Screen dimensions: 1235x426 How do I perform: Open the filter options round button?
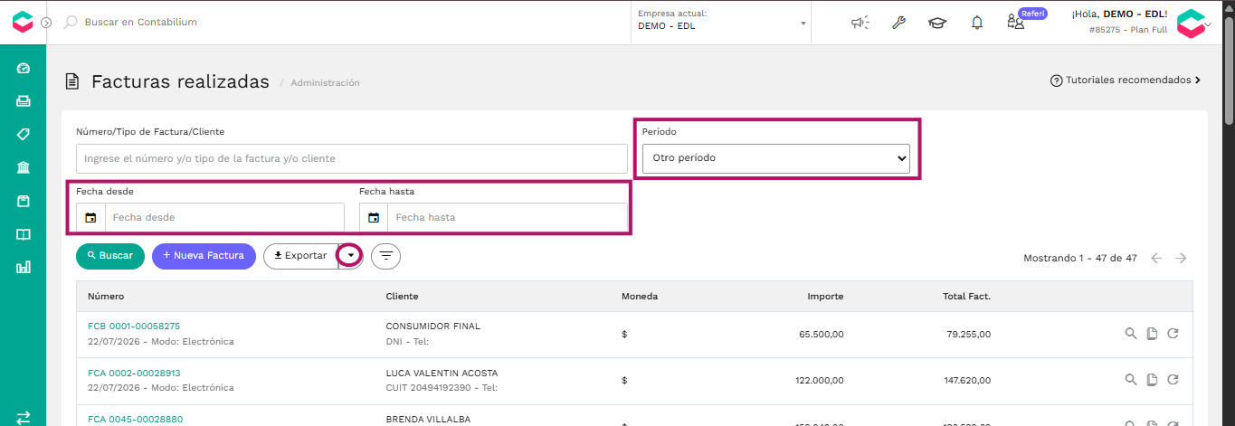(386, 256)
